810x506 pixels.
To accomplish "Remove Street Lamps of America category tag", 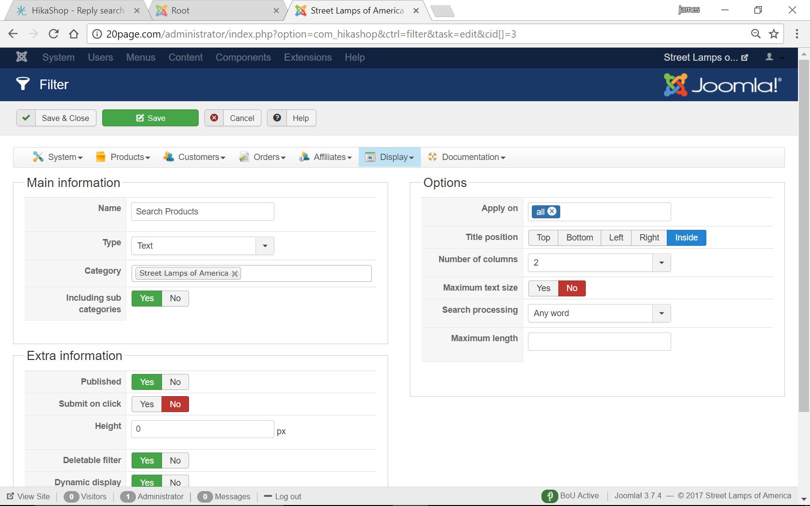I will click(235, 274).
